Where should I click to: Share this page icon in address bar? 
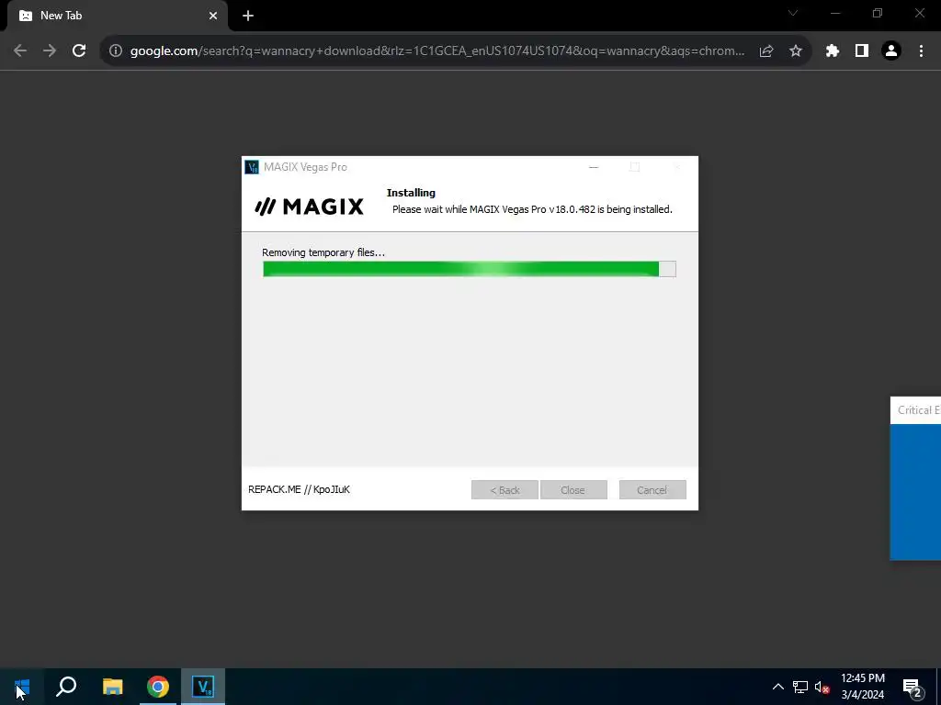click(x=766, y=51)
